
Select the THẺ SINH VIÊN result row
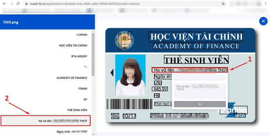[x=46, y=110]
